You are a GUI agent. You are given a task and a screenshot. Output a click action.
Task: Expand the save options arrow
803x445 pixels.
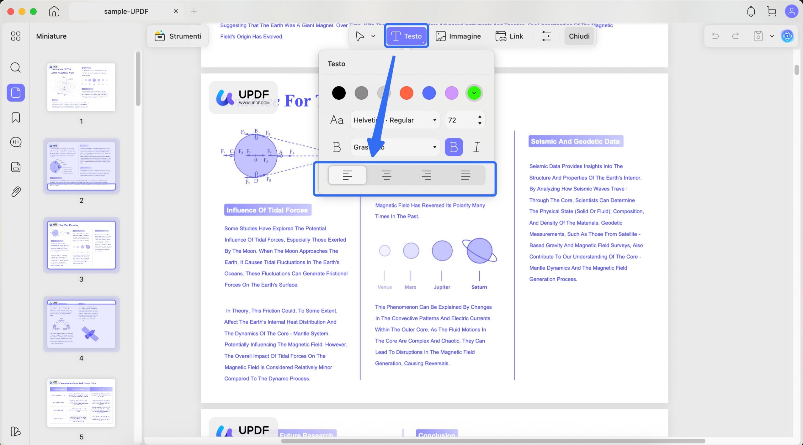pyautogui.click(x=772, y=36)
